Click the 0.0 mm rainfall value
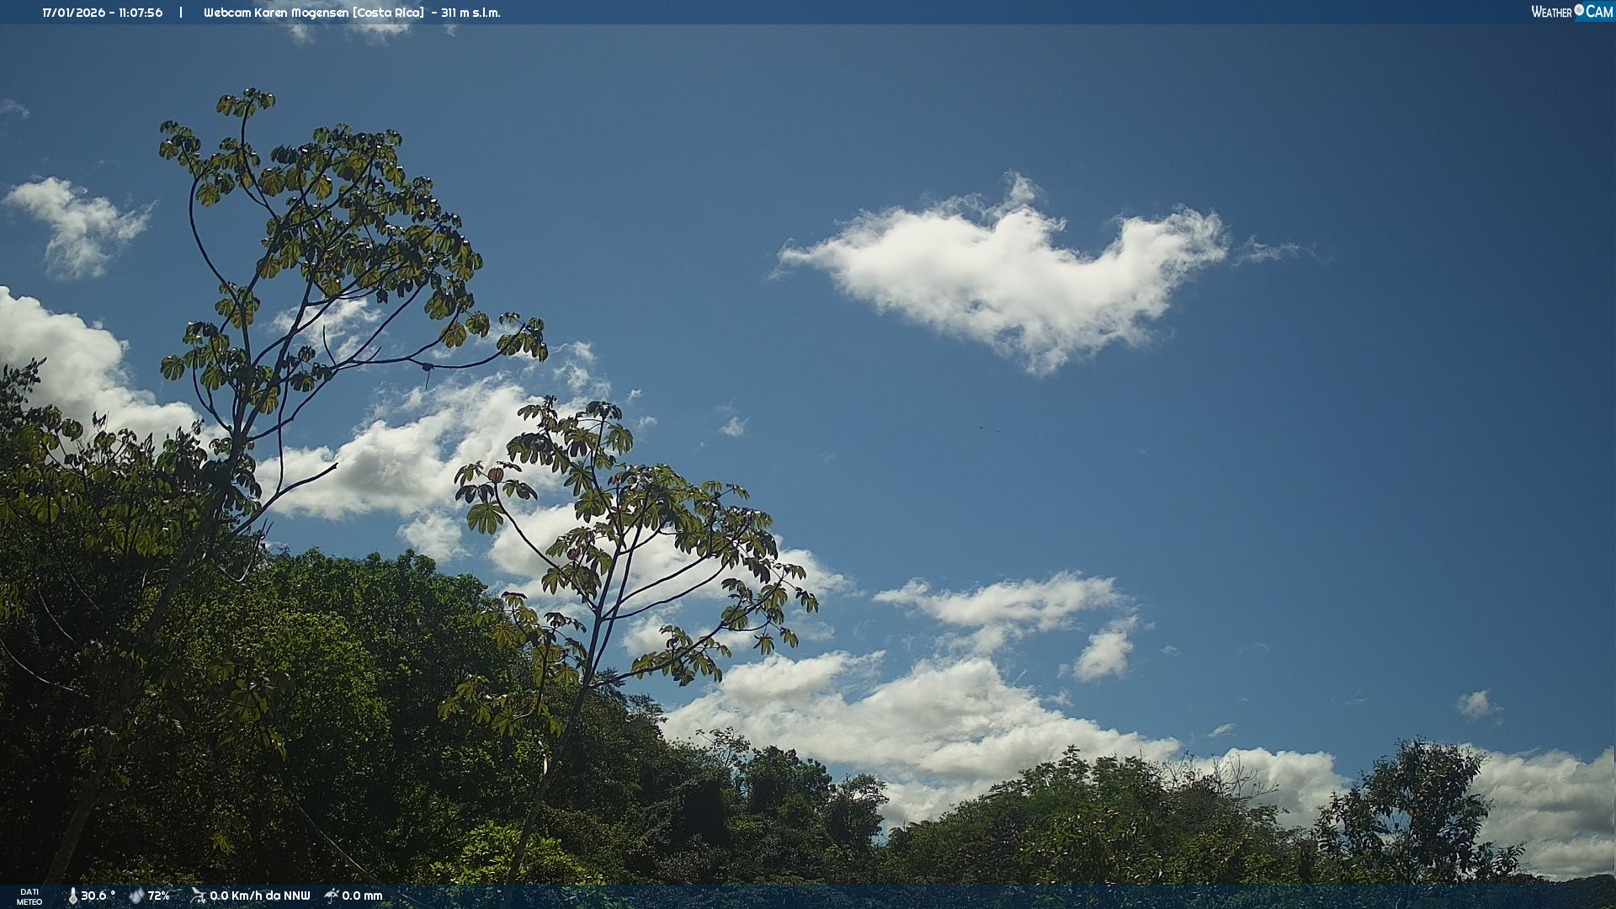The image size is (1616, 909). click(x=362, y=896)
